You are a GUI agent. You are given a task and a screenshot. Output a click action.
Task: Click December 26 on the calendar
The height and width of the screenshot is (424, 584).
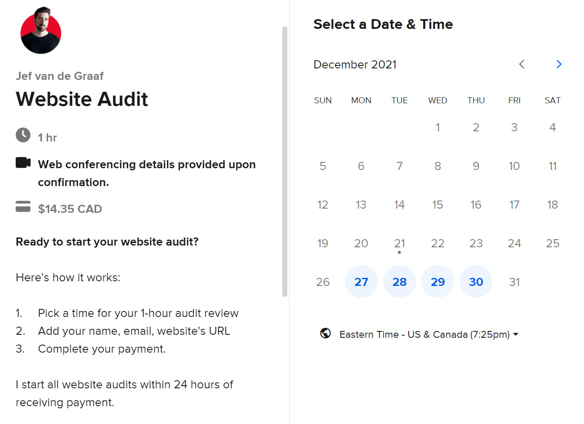323,282
